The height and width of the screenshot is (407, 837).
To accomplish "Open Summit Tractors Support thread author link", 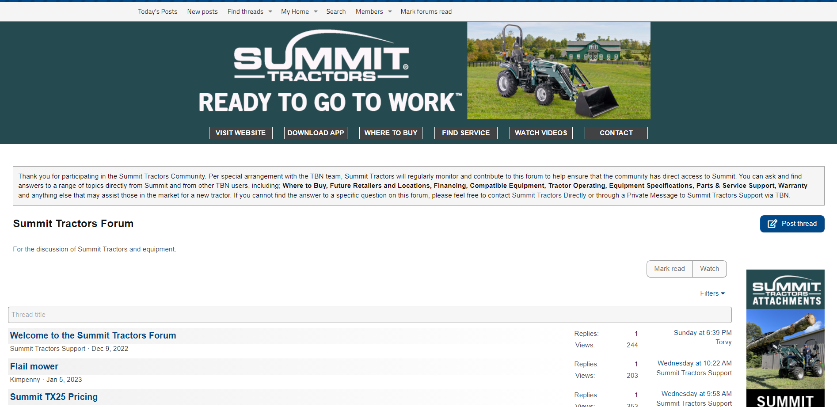I will coord(48,349).
